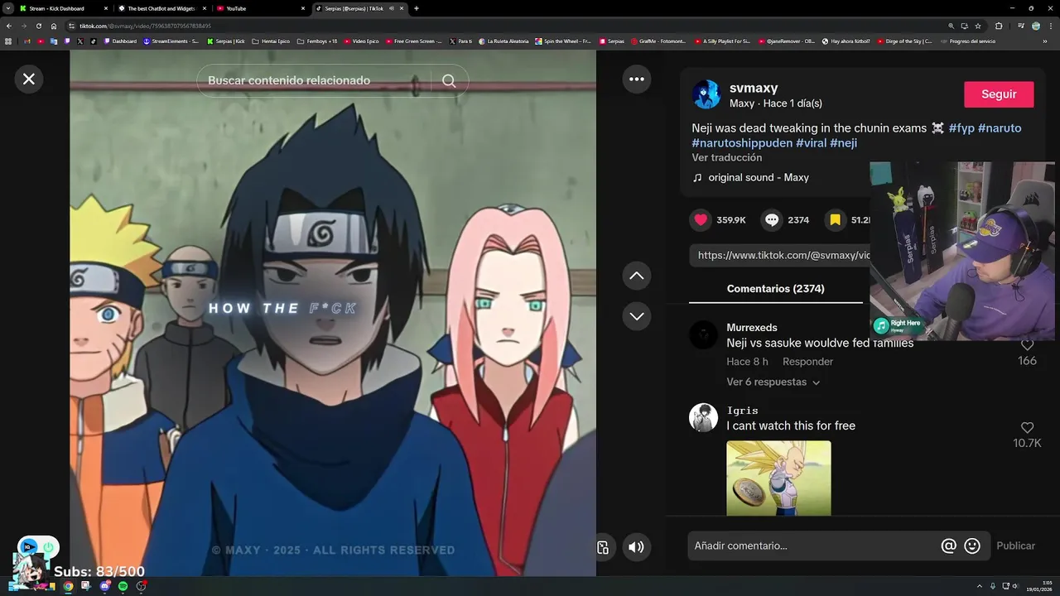The height and width of the screenshot is (596, 1060).
Task: Switch to 'The best ChatBot and Widgets' tab
Action: pyautogui.click(x=161, y=8)
